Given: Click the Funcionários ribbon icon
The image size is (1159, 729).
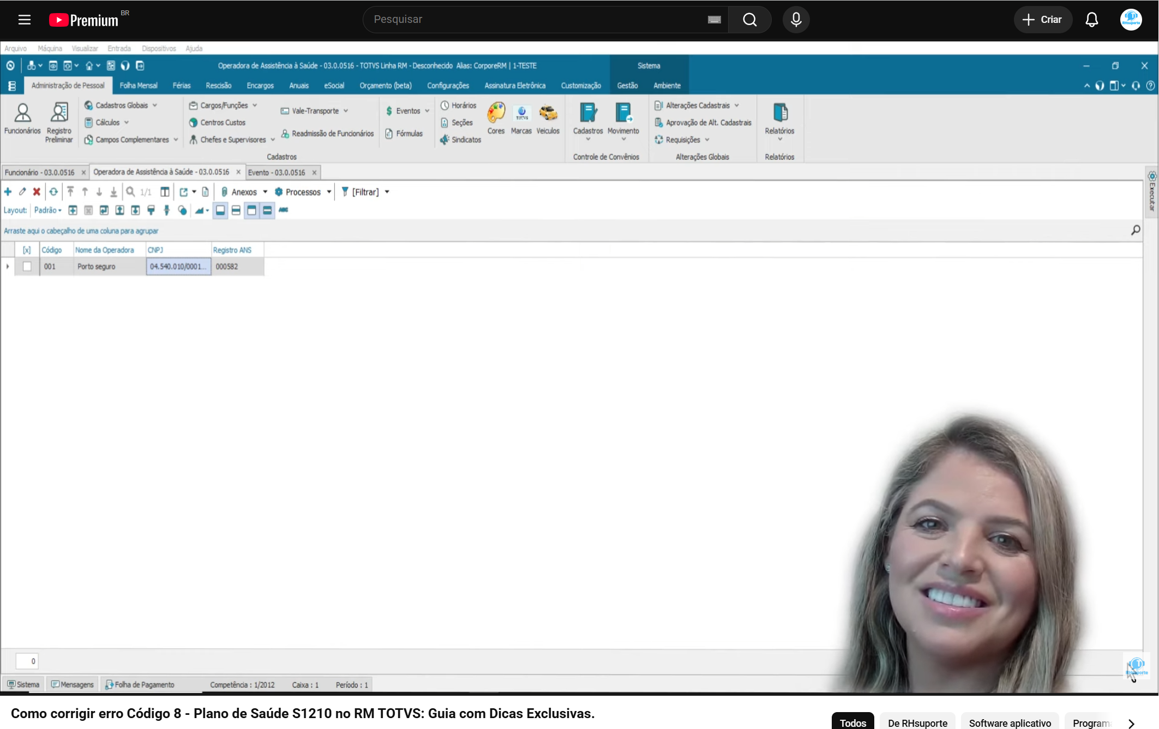Looking at the screenshot, I should [x=22, y=119].
